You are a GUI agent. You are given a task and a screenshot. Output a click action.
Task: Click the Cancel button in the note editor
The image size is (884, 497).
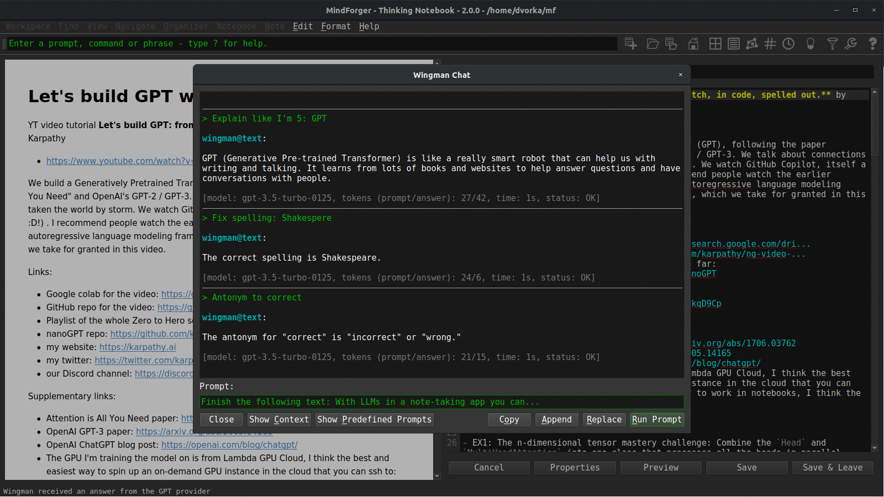(x=489, y=468)
